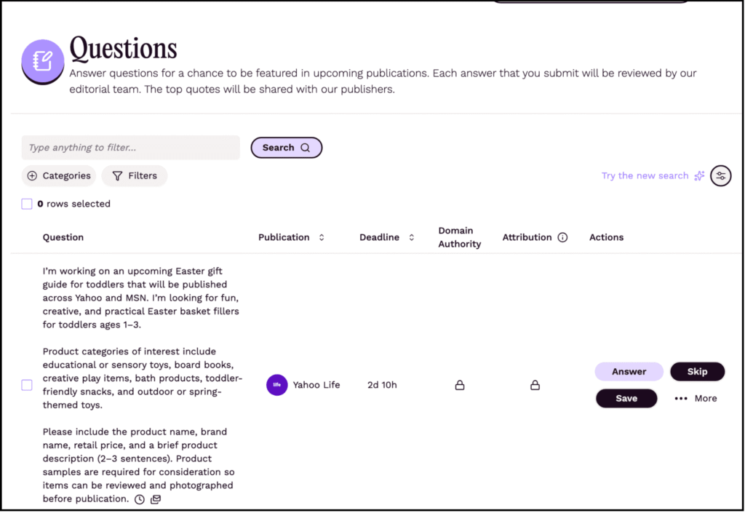Screen dimensions: 745x513
Task: Click the sparkle icon beside new search link
Action: pos(699,175)
